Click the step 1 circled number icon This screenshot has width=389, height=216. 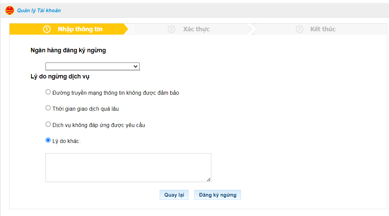(47, 29)
